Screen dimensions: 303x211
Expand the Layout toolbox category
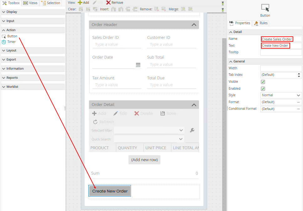11,50
